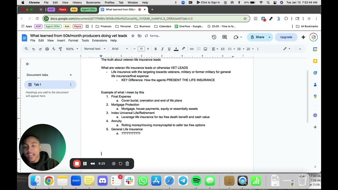Image resolution: width=338 pixels, height=190 pixels.
Task: Open the Extensions menu
Action: click(x=100, y=41)
